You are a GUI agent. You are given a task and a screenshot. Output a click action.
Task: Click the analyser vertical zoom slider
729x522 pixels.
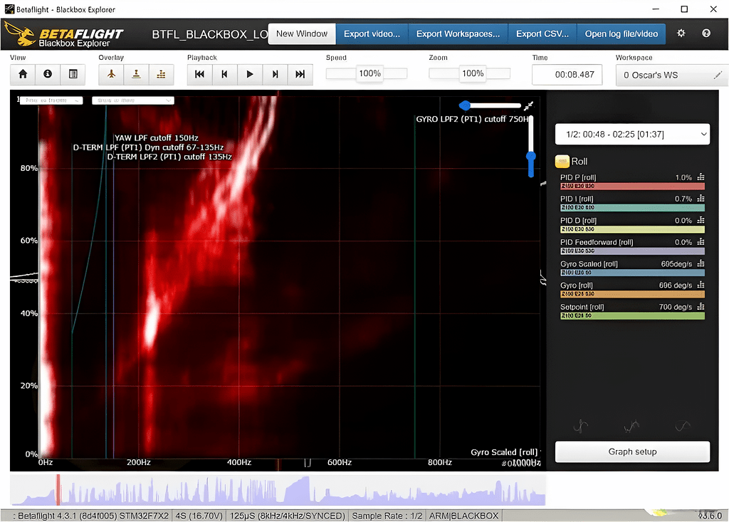click(x=531, y=147)
